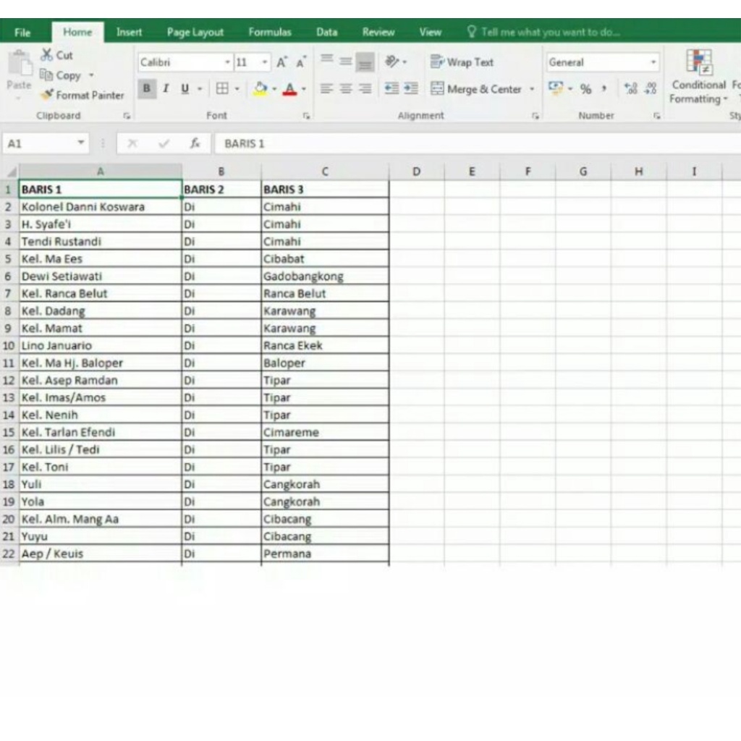Expand the Borders dropdown arrow

237,88
